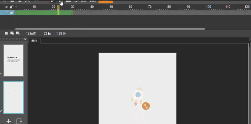Click the page import icon beside plus

click(19, 122)
